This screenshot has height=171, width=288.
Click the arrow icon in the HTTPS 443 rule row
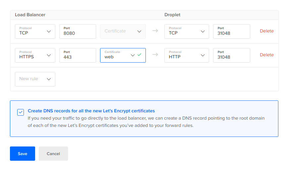coord(155,55)
